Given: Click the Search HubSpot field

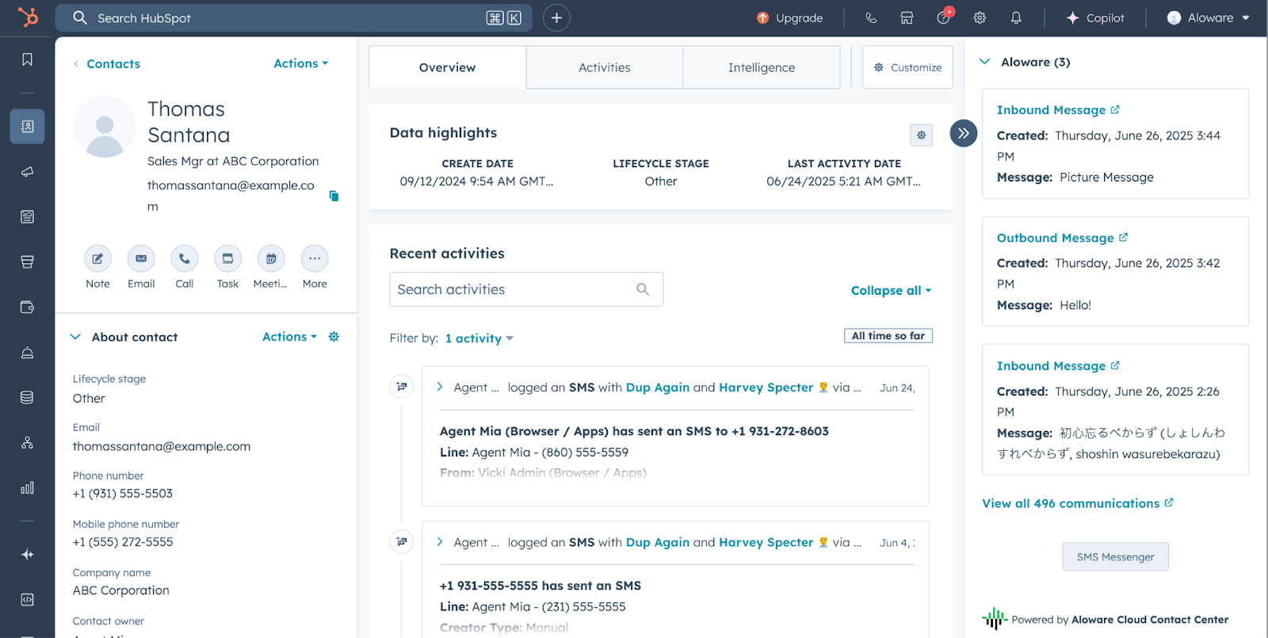Looking at the screenshot, I should point(293,17).
